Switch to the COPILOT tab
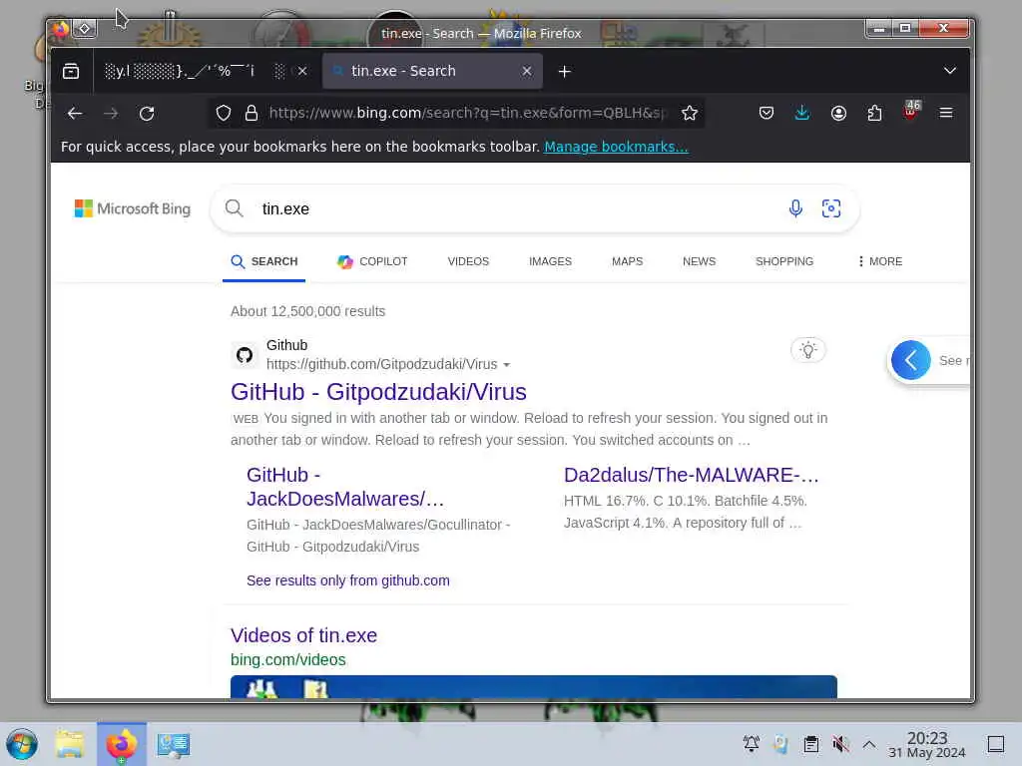Image resolution: width=1022 pixels, height=766 pixels. [x=372, y=262]
